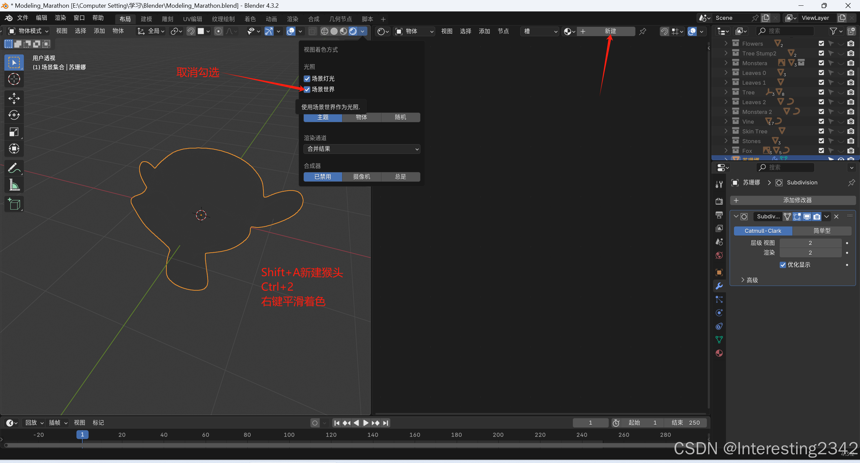Toggle 优化显示 checkbox in Subdivision modifier
The image size is (860, 463).
pyautogui.click(x=783, y=265)
